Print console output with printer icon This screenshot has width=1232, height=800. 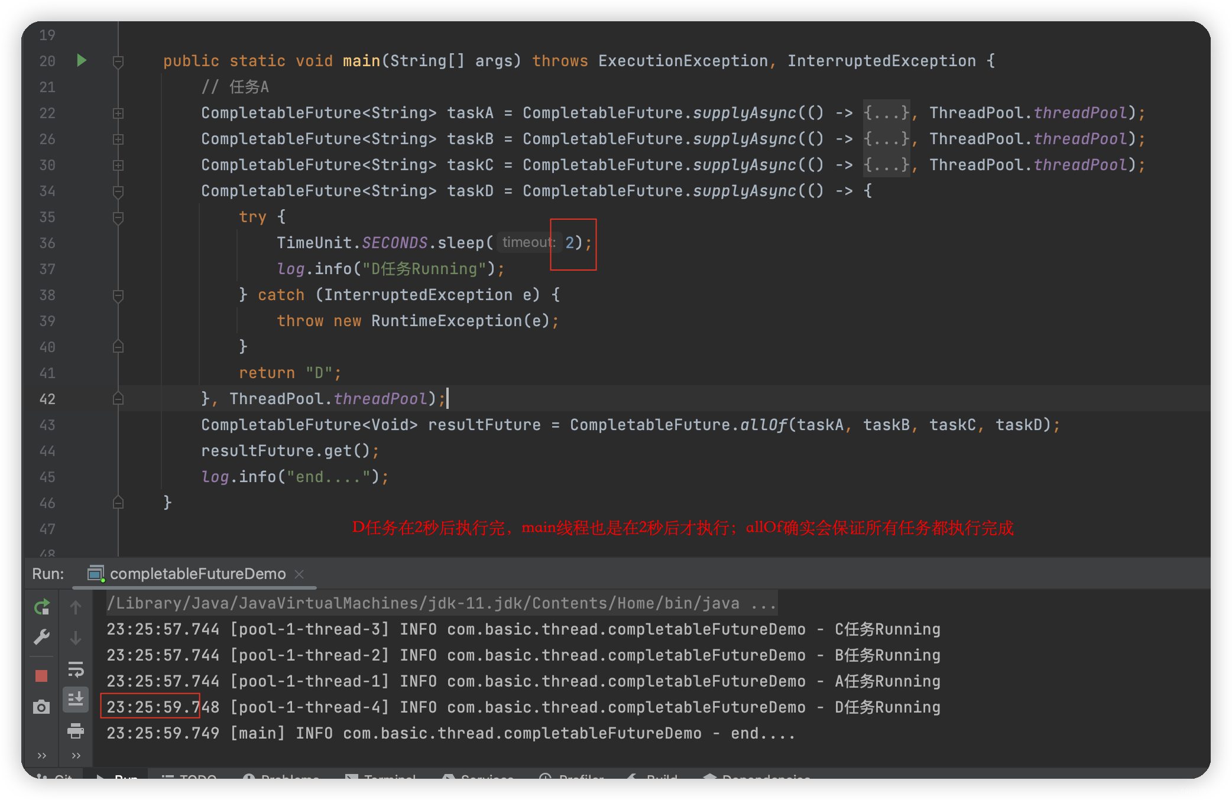[76, 731]
